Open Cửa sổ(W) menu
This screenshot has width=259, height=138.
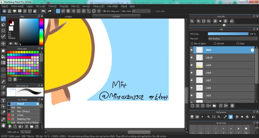tap(112, 6)
